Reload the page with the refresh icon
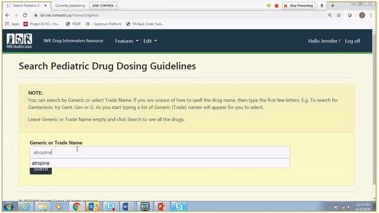The width and height of the screenshot is (379, 213). coord(25,15)
